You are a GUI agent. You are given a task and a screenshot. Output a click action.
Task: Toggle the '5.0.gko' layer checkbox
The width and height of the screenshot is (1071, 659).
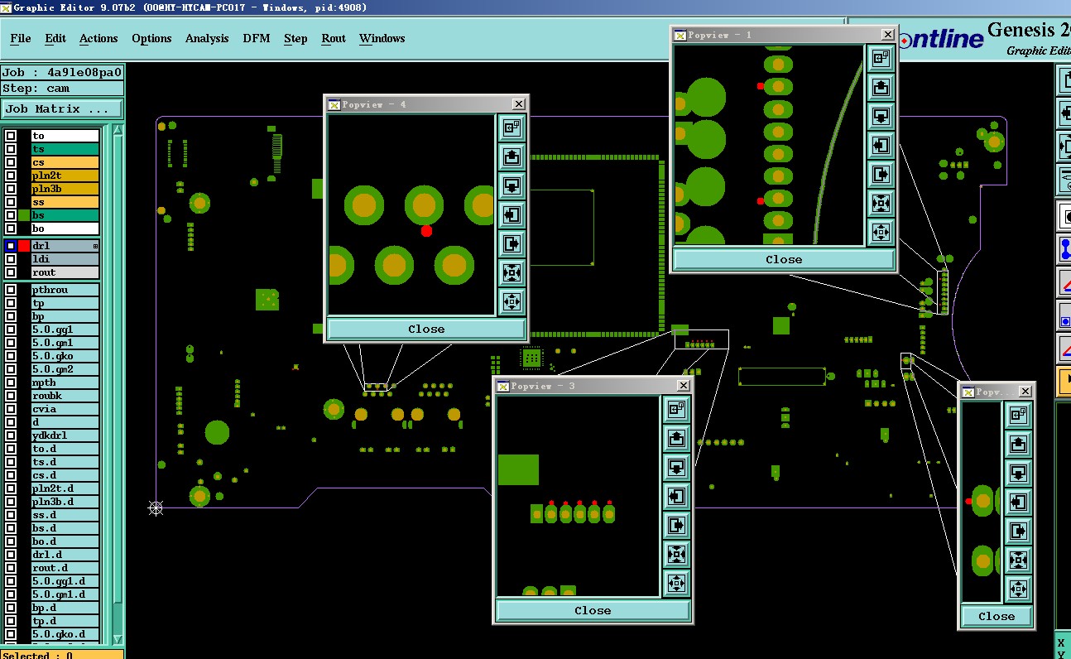(11, 356)
